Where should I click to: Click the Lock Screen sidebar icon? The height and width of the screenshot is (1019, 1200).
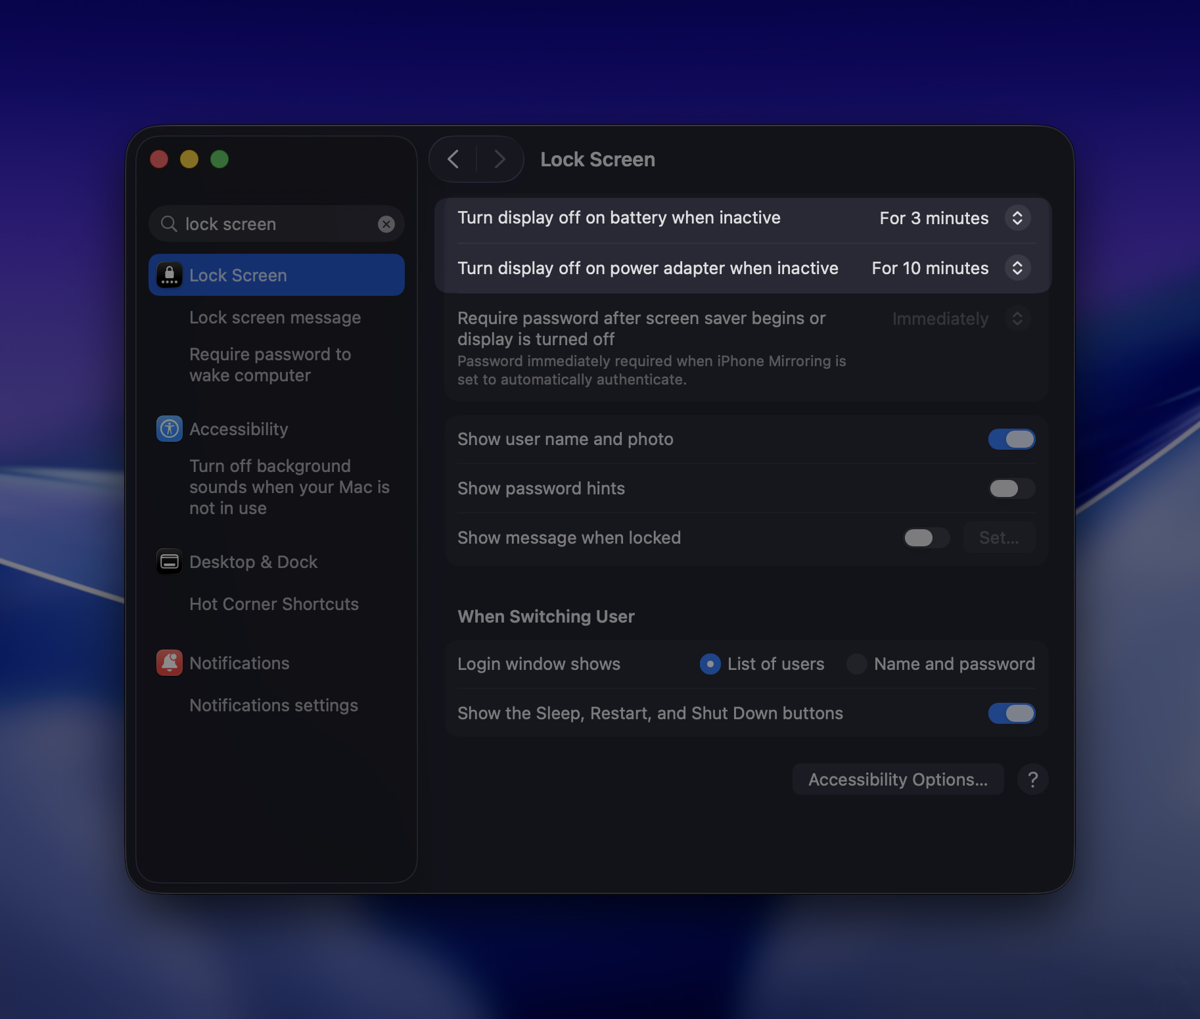pyautogui.click(x=170, y=275)
